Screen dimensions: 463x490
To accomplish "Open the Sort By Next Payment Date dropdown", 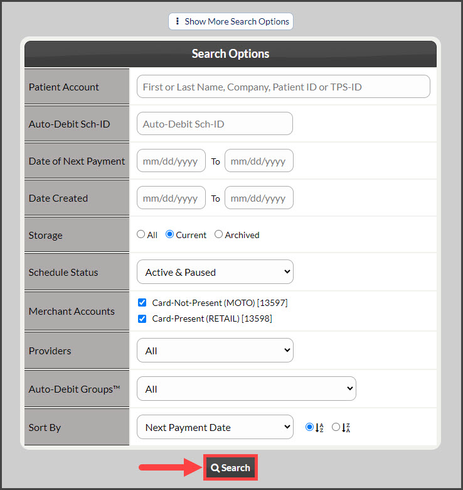I will 215,427.
